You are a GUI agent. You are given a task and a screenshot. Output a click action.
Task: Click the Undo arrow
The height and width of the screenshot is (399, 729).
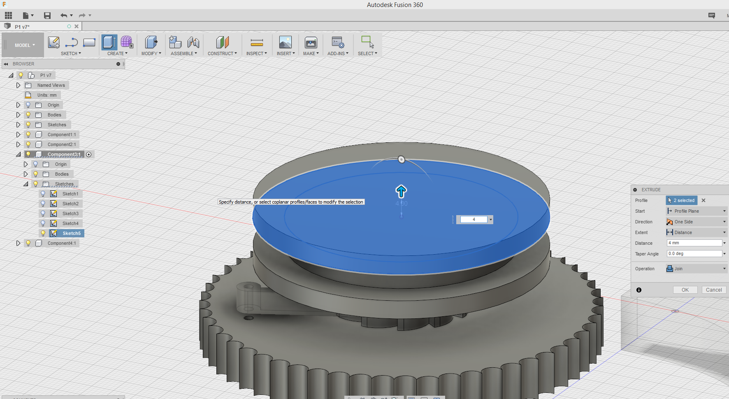tap(64, 16)
